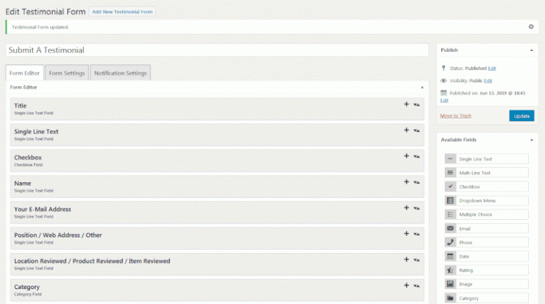Choose the Phone field icon

450,242
